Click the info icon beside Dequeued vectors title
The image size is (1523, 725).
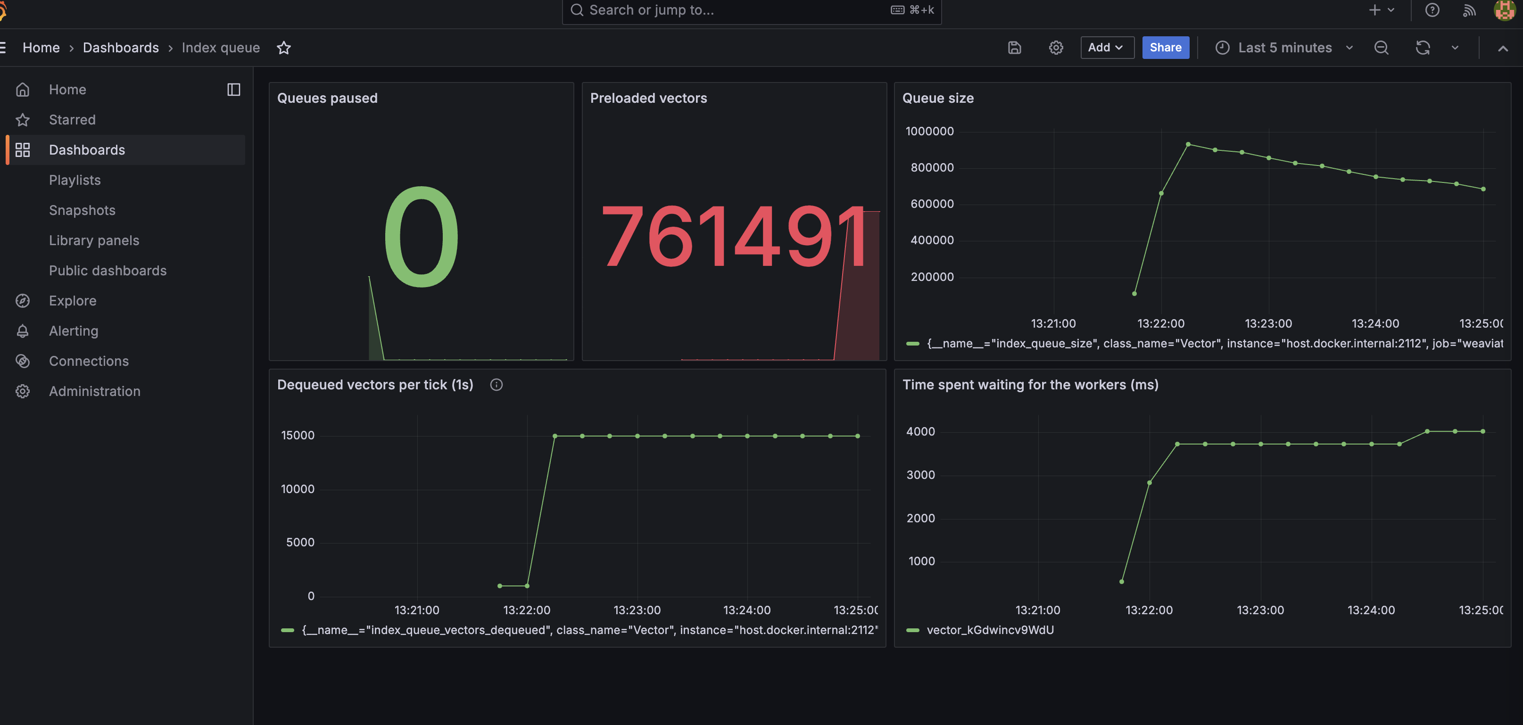[x=497, y=385]
